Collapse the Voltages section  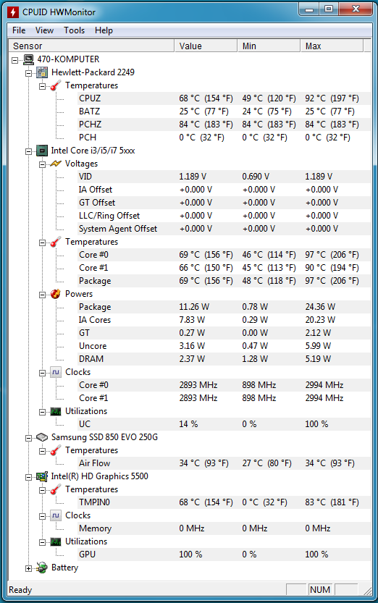click(x=42, y=164)
